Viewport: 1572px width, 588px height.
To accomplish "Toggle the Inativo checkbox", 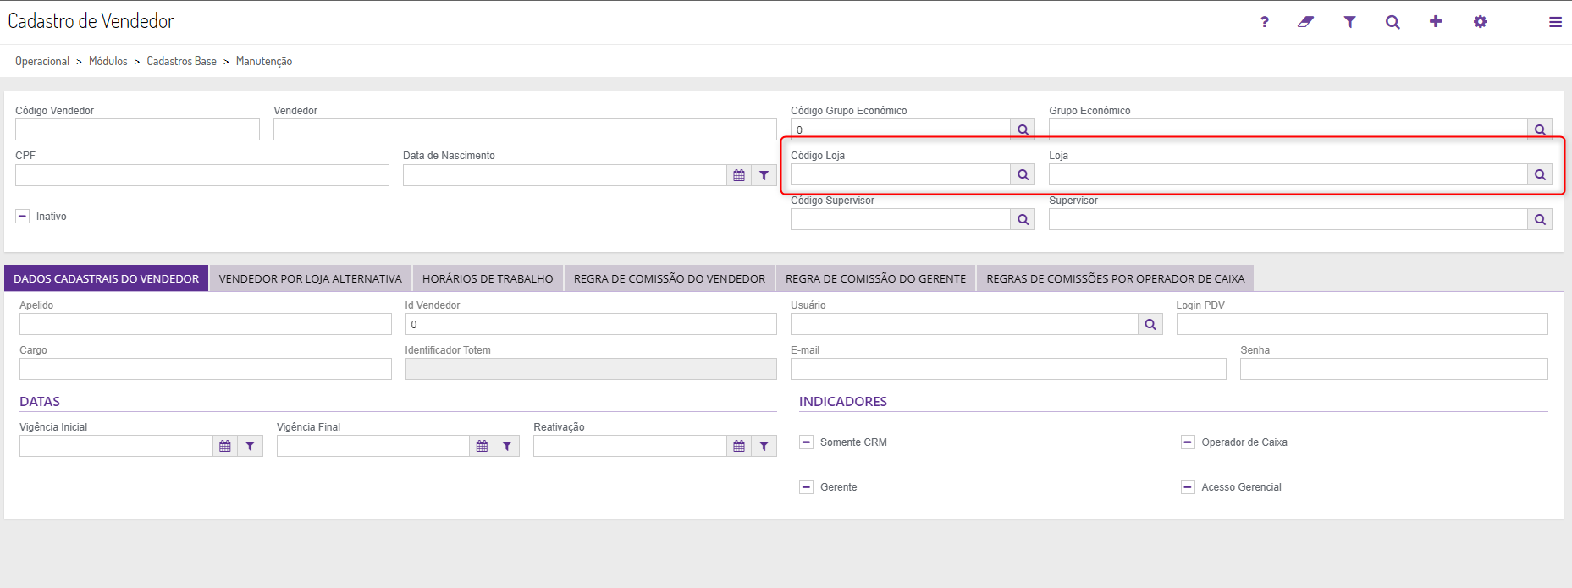I will point(23,217).
